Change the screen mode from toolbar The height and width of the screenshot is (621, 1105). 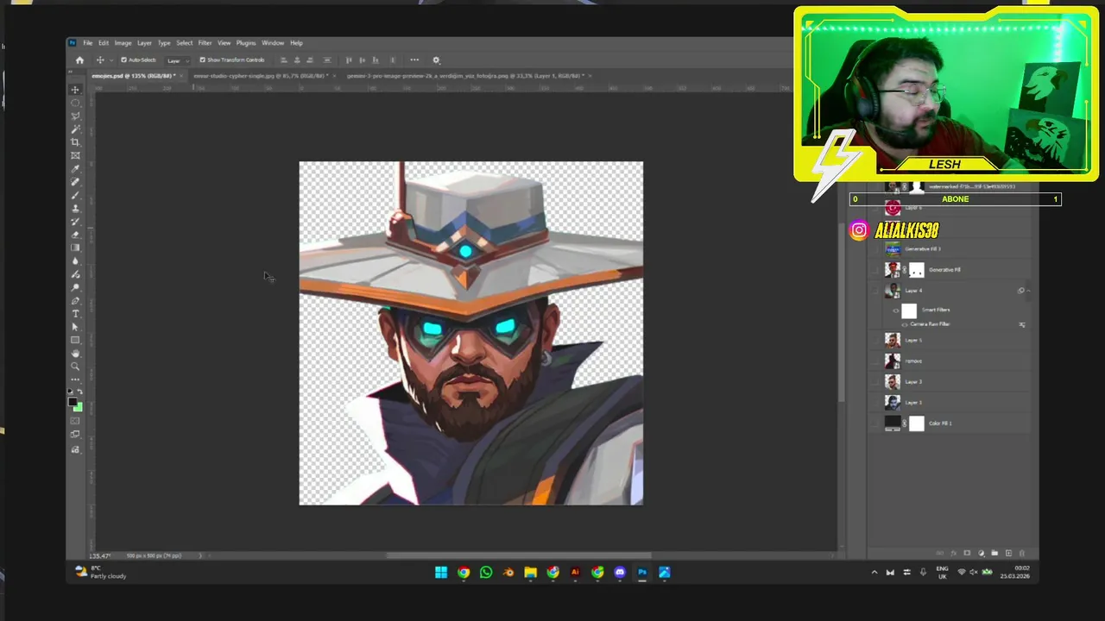pyautogui.click(x=75, y=435)
